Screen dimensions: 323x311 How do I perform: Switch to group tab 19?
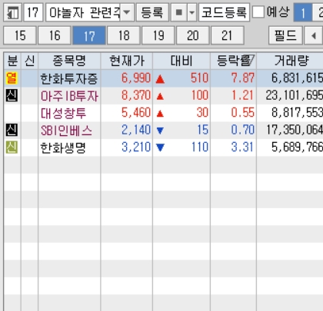158,35
